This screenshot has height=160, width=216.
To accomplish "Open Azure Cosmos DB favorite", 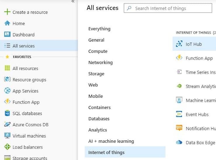I will point(30,125).
